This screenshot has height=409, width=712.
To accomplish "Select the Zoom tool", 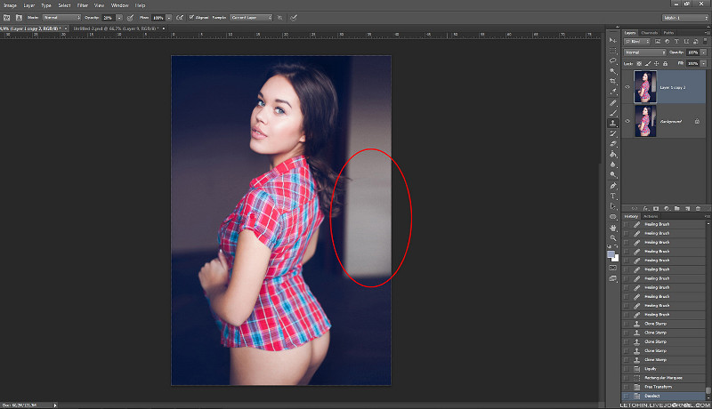I will [612, 237].
